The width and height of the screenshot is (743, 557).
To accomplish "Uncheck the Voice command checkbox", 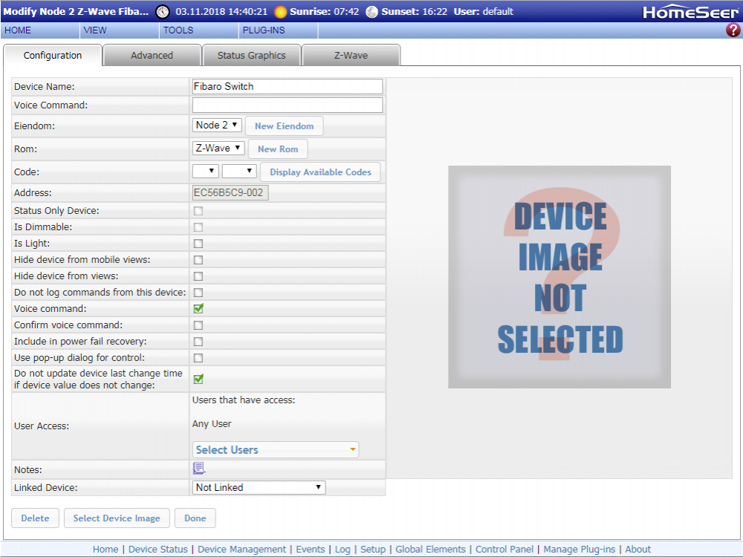I will [198, 309].
